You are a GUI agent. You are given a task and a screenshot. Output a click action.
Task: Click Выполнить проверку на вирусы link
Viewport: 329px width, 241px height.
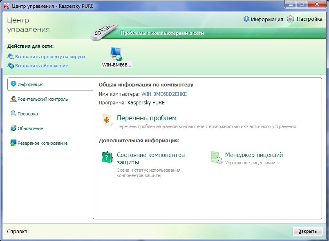[50, 57]
